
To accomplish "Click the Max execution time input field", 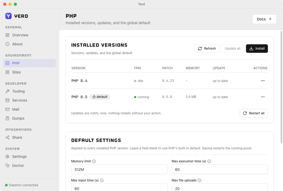I will click(220, 170).
